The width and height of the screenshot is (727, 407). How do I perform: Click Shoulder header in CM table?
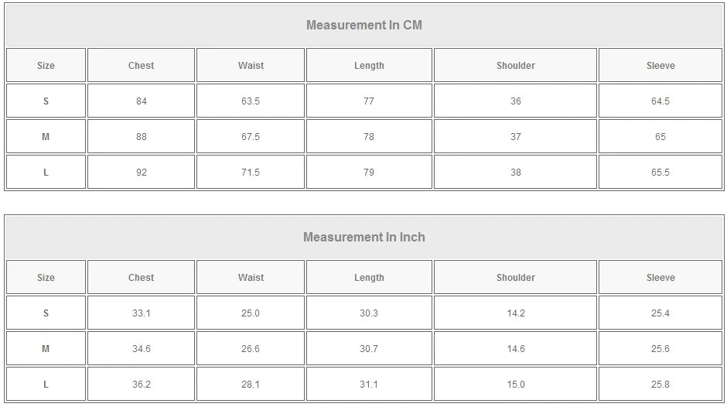(515, 66)
